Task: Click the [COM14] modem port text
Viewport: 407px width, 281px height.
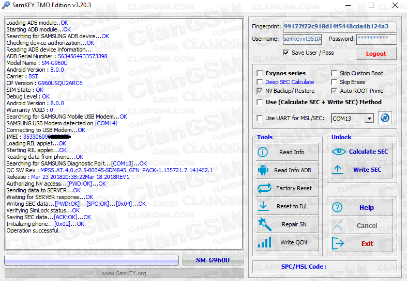Action: pos(106,123)
